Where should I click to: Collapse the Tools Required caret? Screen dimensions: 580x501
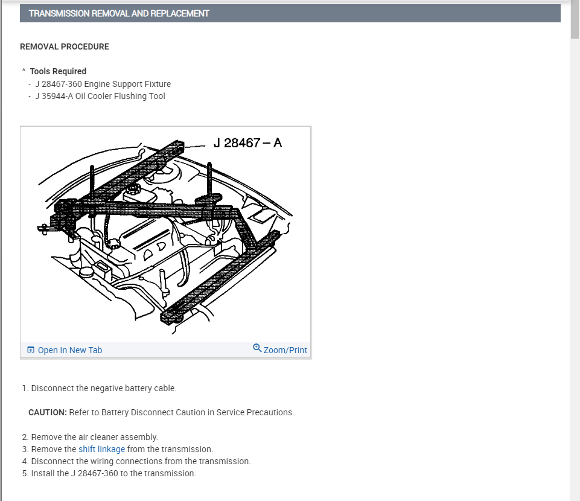pyautogui.click(x=24, y=70)
